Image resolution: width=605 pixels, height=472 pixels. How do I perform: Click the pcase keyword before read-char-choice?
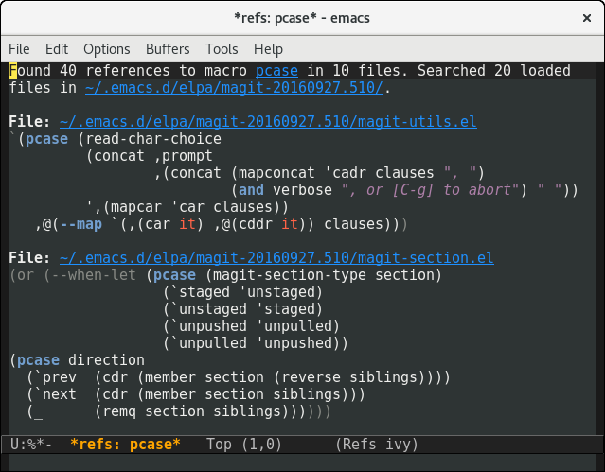tap(46, 139)
